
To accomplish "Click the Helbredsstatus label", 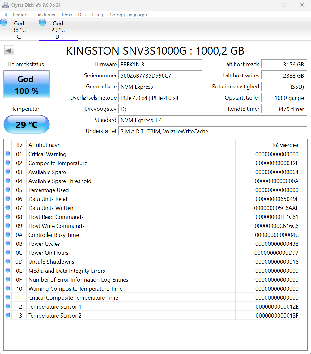I will (x=26, y=64).
